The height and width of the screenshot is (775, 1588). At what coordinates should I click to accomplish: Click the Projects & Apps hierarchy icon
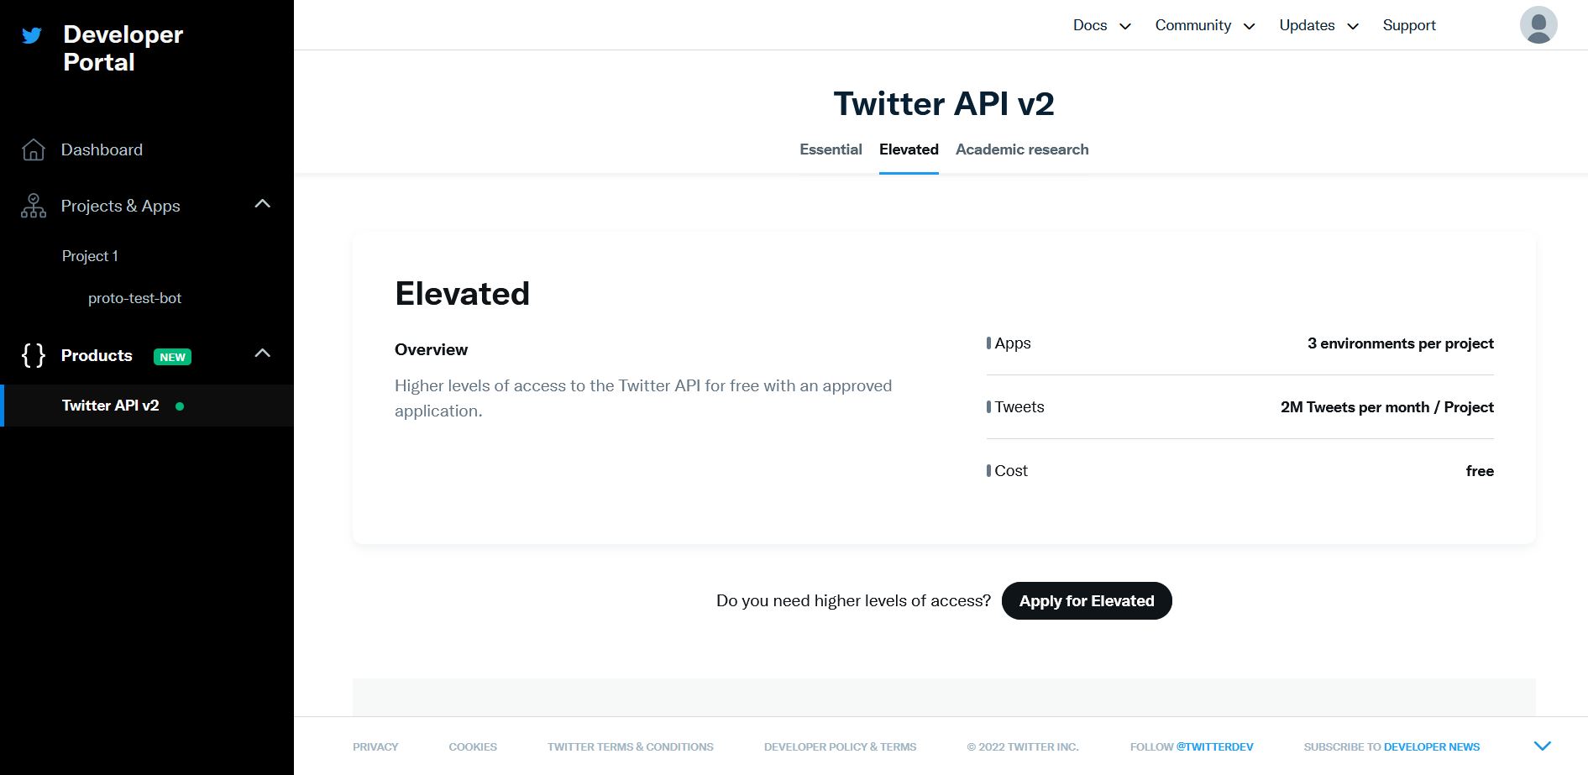34,206
